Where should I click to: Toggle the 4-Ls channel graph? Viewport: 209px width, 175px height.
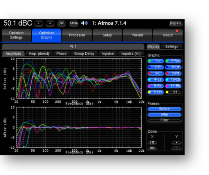pyautogui.click(x=156, y=80)
